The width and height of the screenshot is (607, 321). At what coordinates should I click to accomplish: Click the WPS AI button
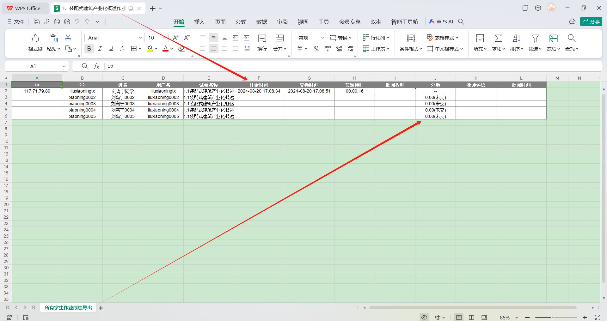point(441,21)
